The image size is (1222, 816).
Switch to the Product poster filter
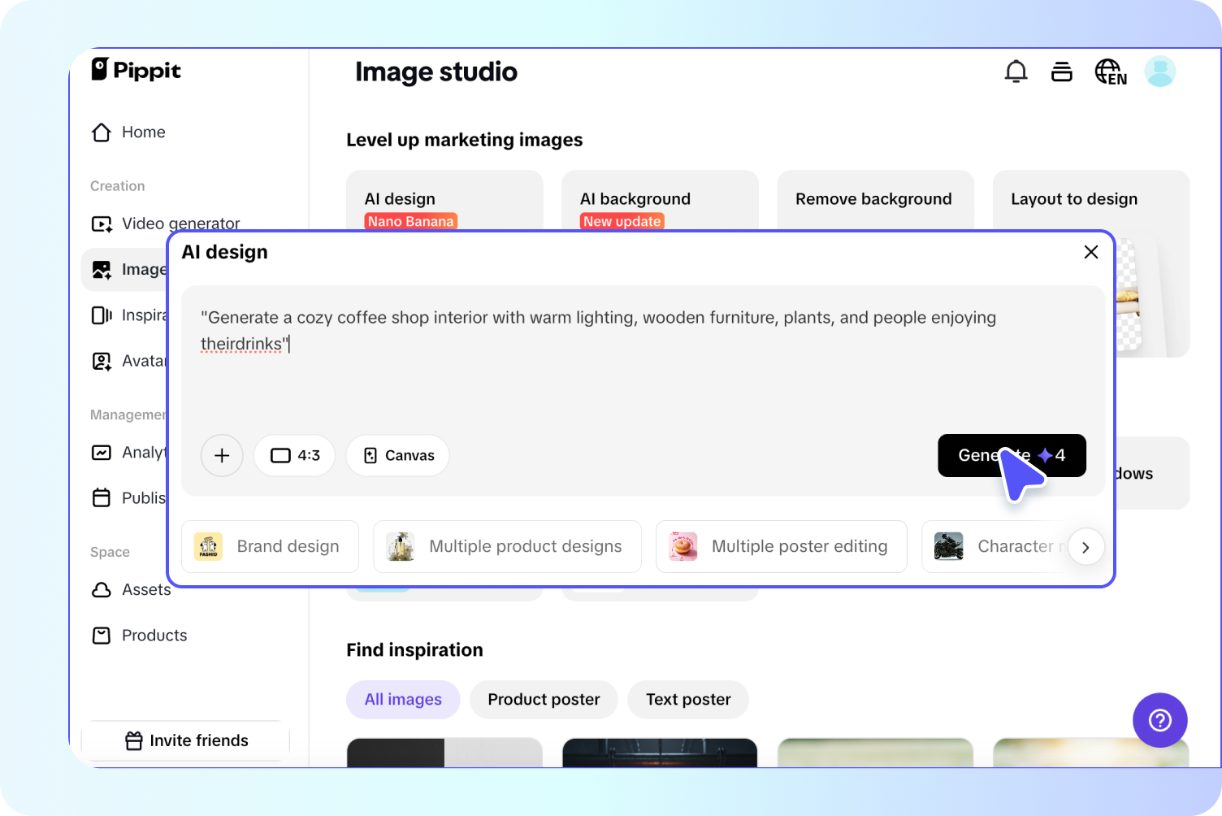click(543, 699)
